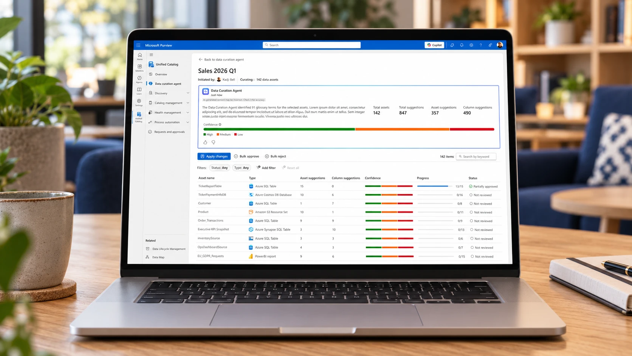Select the EU_GDPR_Requests asset name
This screenshot has width=632, height=356.
coord(211,256)
